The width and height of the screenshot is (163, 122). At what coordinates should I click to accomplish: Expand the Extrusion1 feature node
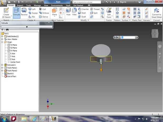pyautogui.click(x=2, y=65)
